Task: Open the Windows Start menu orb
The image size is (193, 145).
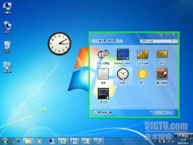Action: (5, 141)
